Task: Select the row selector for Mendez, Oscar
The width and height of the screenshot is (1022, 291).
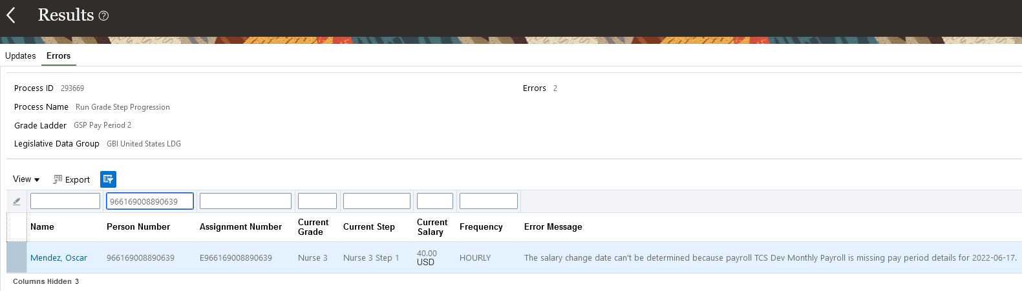Action: coord(17,258)
